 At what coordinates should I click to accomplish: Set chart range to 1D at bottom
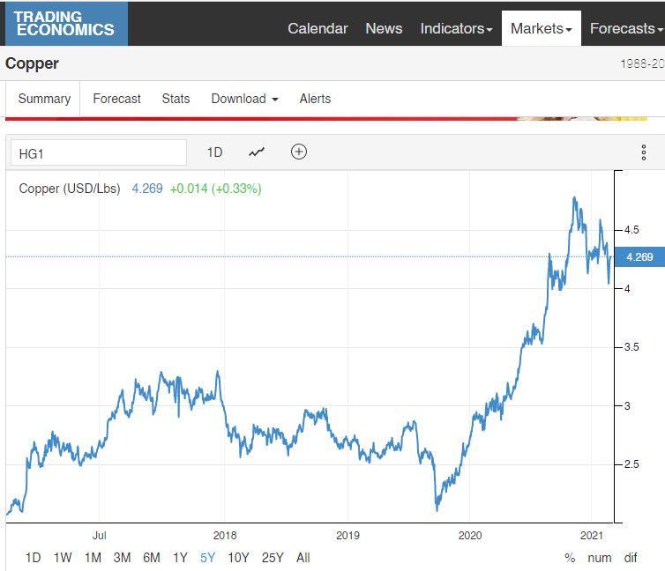click(34, 558)
